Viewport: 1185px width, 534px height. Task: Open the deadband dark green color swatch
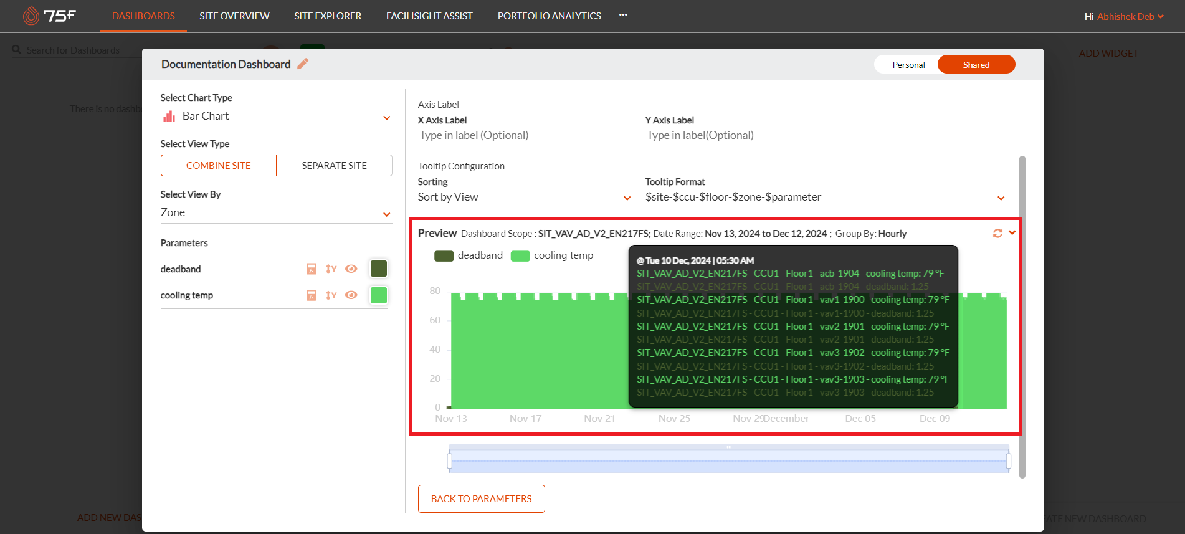click(x=379, y=269)
